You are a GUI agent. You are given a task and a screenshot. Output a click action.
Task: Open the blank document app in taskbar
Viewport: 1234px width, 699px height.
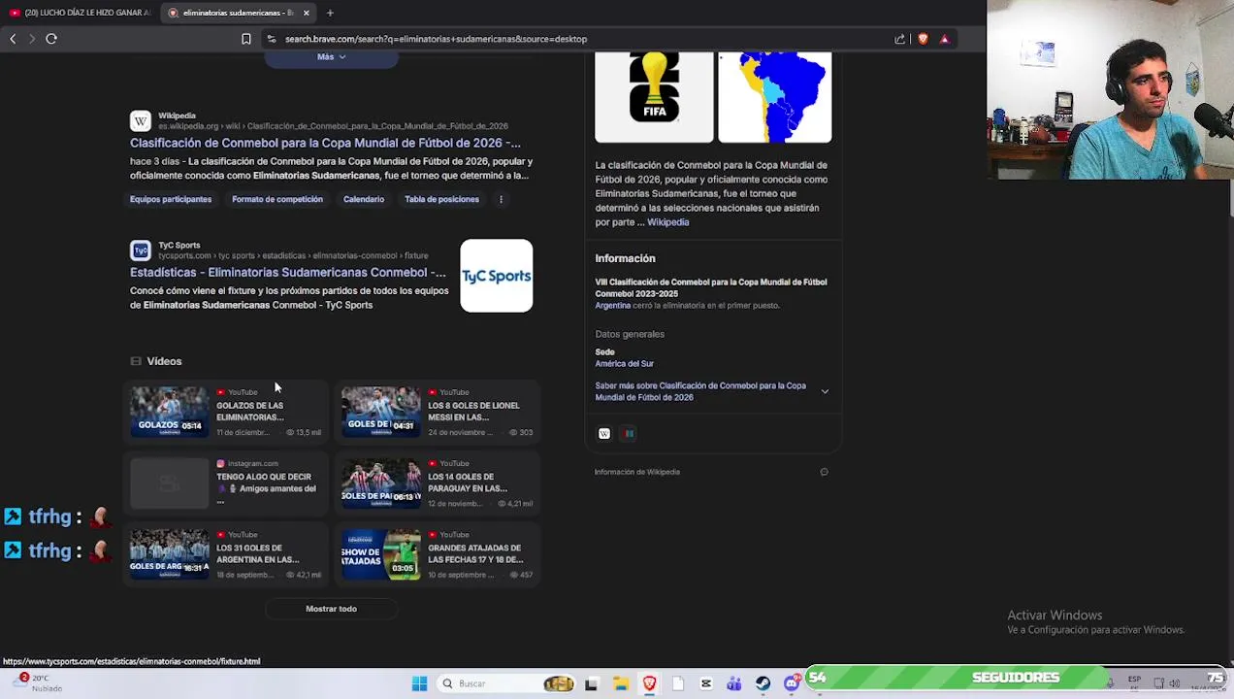tap(677, 683)
